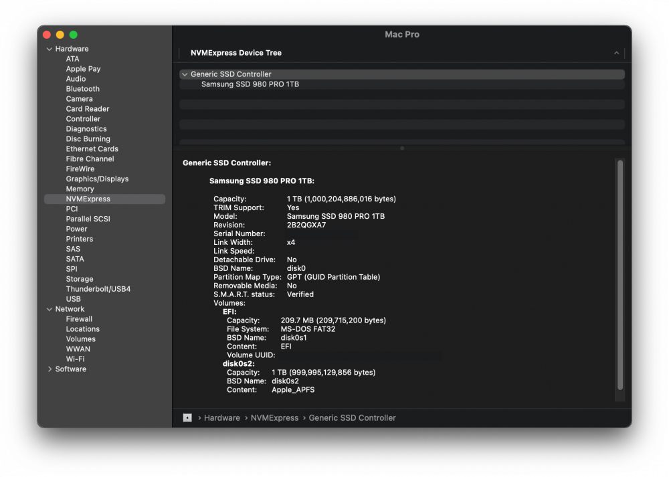
Task: Select Diagnostics in the sidebar
Action: pos(86,129)
